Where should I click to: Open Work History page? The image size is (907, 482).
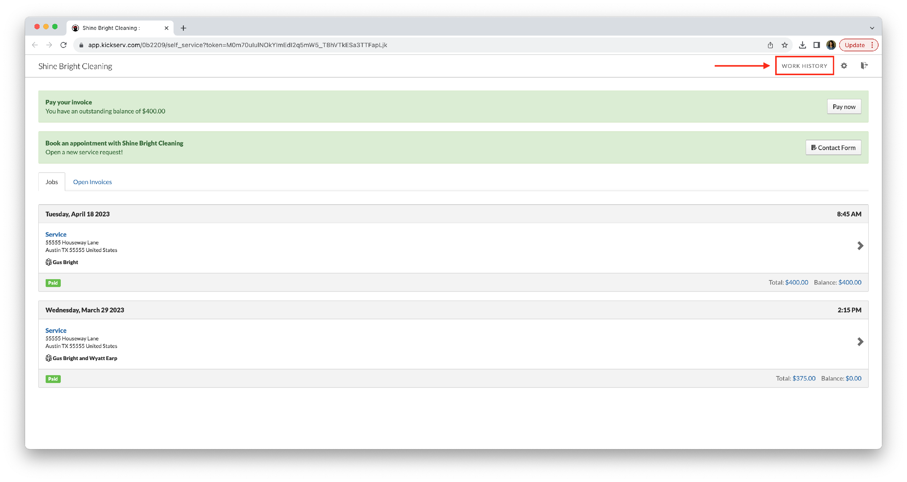(x=804, y=66)
